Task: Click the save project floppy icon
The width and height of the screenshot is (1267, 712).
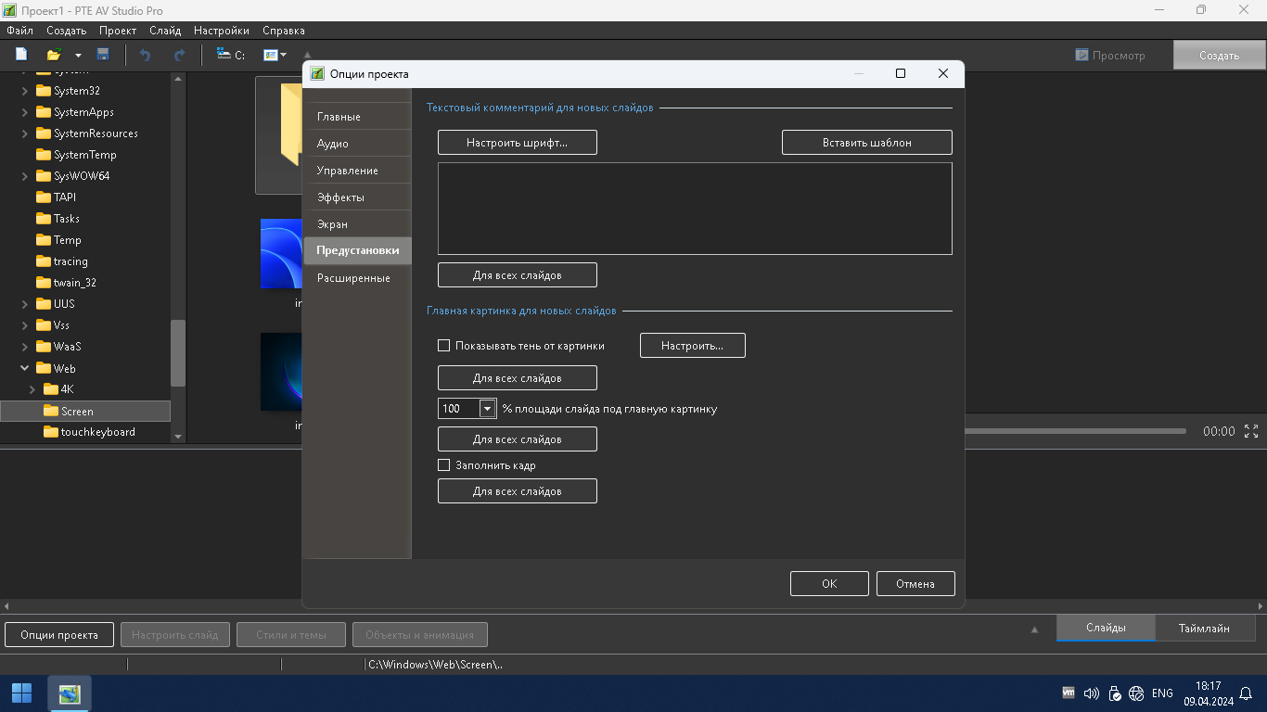Action: point(103,55)
